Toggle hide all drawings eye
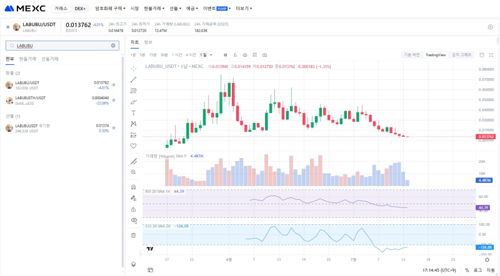This screenshot has height=276, width=500. [134, 220]
